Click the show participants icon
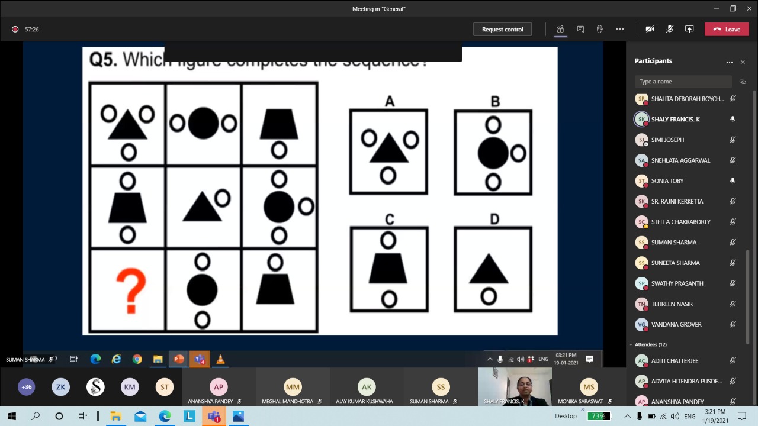 (560, 29)
